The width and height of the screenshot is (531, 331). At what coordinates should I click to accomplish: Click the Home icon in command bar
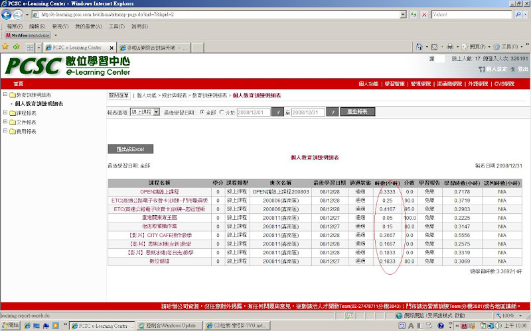tap(419, 46)
